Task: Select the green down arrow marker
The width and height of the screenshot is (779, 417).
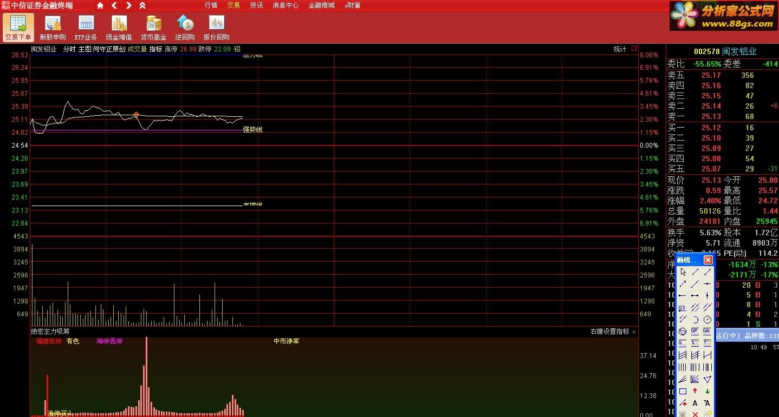Action: tap(707, 391)
